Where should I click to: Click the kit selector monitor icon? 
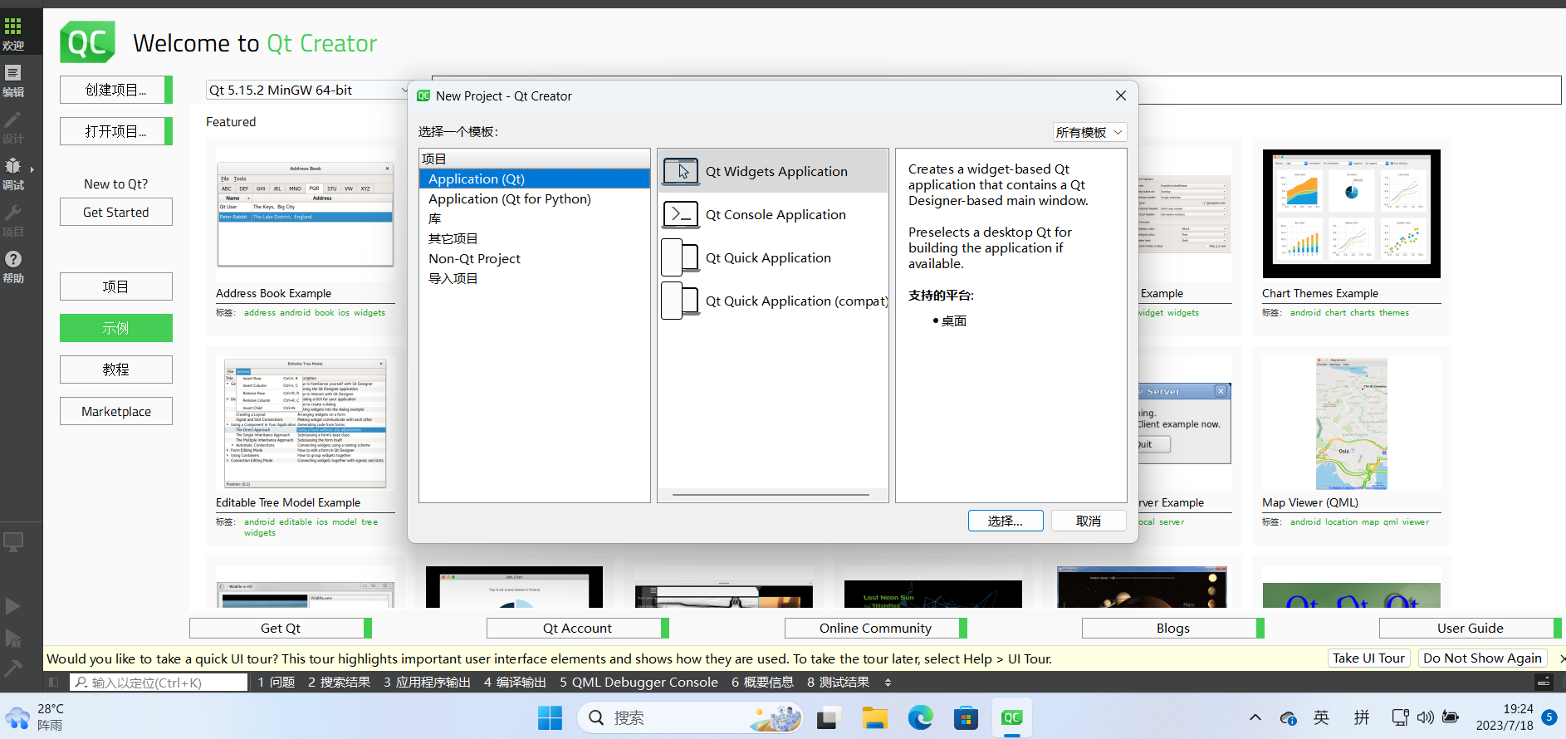[x=13, y=542]
